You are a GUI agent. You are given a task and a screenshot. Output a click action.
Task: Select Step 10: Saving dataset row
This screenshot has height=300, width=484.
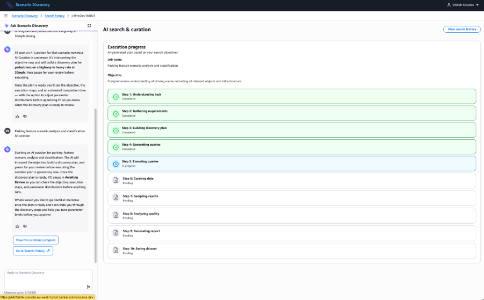click(x=292, y=251)
